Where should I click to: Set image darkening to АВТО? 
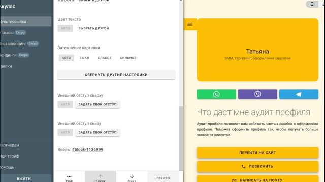(67, 58)
